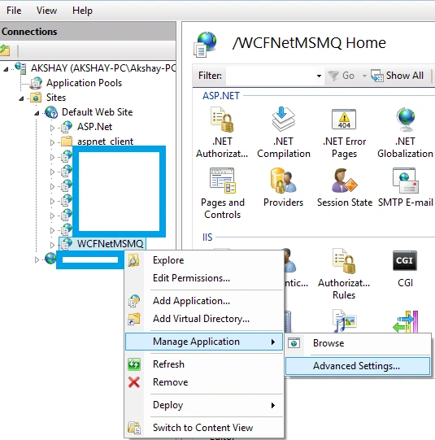The height and width of the screenshot is (440, 435).
Task: Click the WCFNetMSMQ application icon in tree
Action: 67,243
